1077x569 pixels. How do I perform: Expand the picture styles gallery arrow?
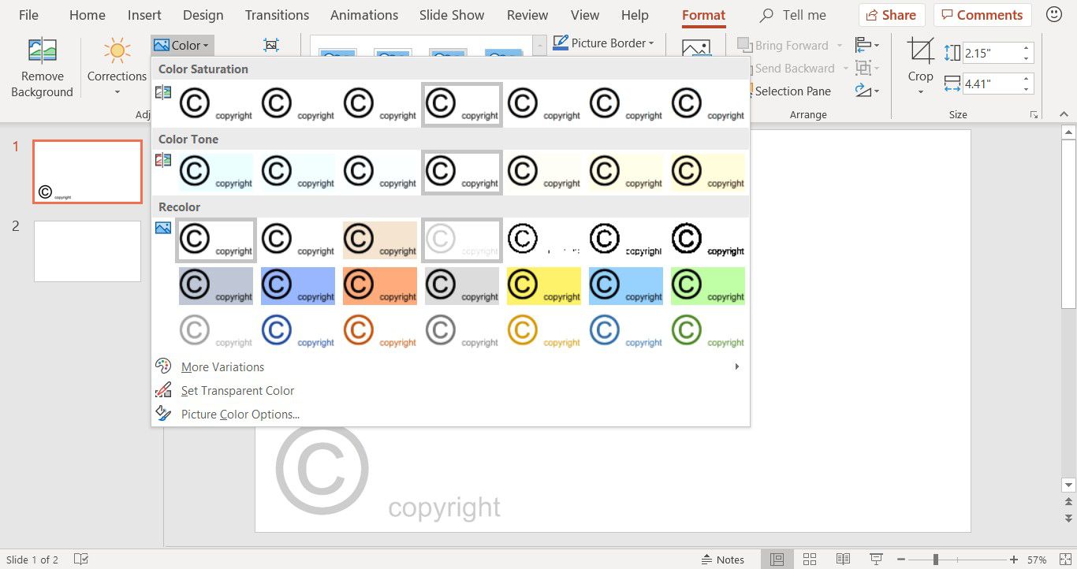(x=540, y=46)
